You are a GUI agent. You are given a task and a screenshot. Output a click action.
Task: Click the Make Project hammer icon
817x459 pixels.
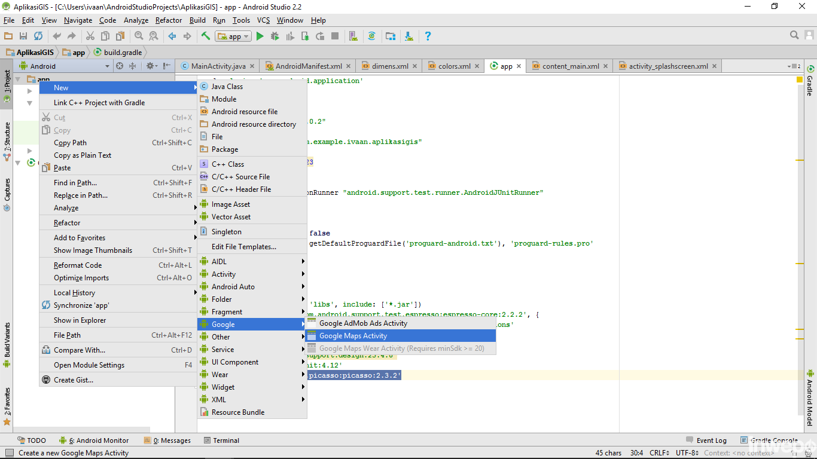click(206, 36)
